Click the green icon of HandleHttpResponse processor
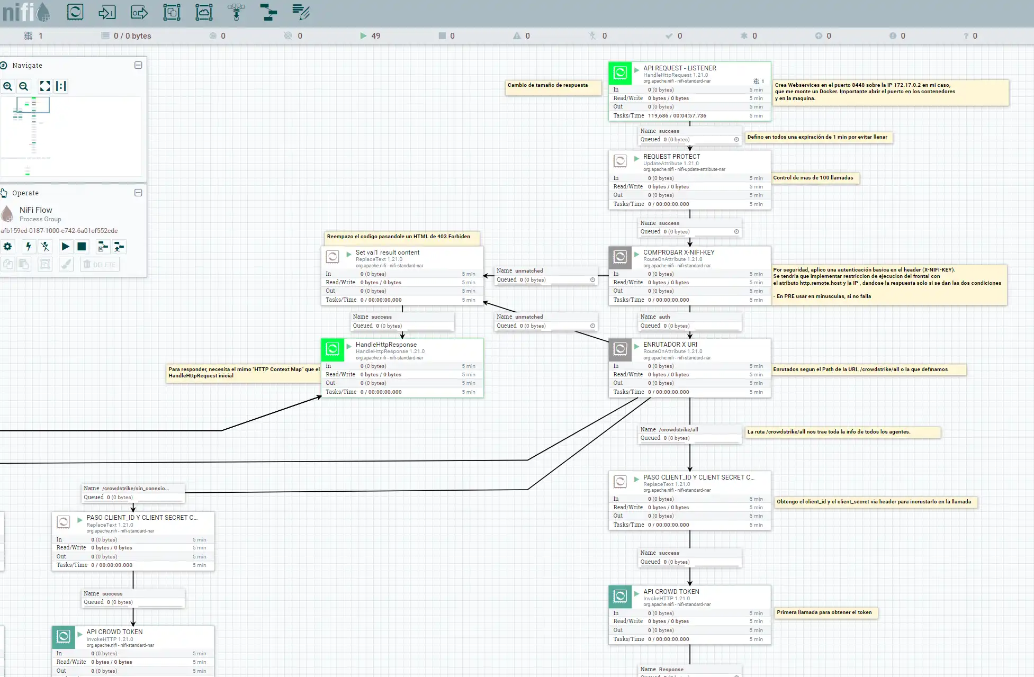The width and height of the screenshot is (1034, 677). tap(332, 349)
